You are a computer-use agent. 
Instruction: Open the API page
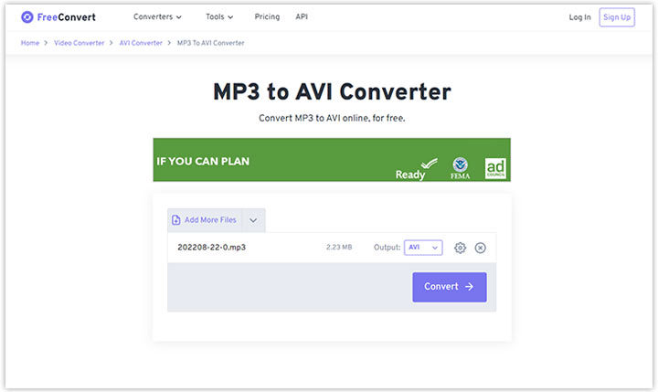[x=302, y=16]
